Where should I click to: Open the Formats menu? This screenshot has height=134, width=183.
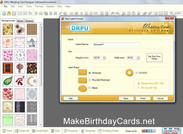39,6
